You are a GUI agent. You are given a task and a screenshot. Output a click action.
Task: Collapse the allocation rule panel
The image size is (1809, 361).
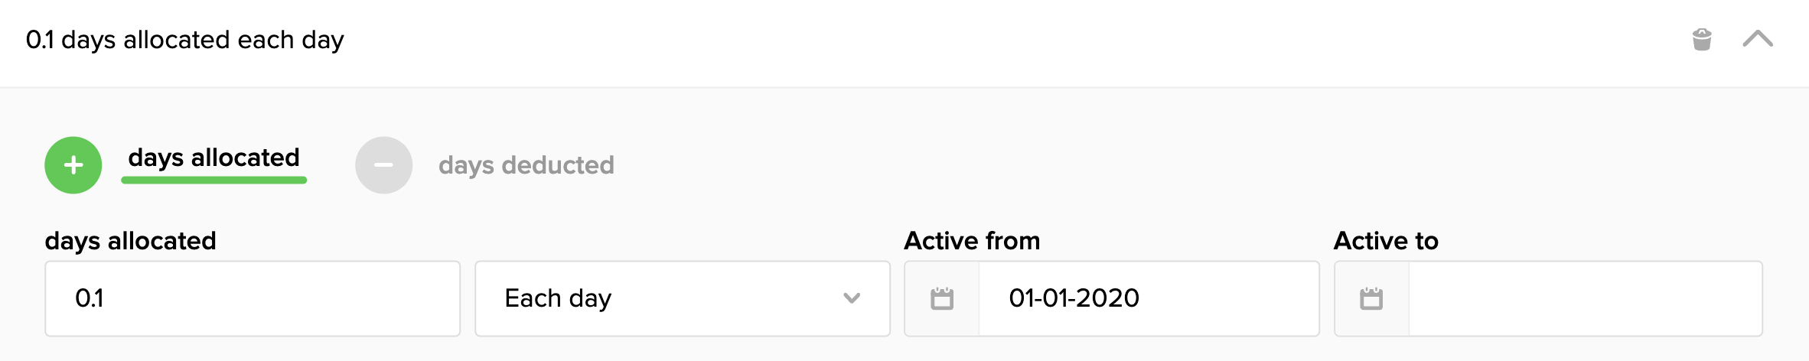(x=1758, y=39)
